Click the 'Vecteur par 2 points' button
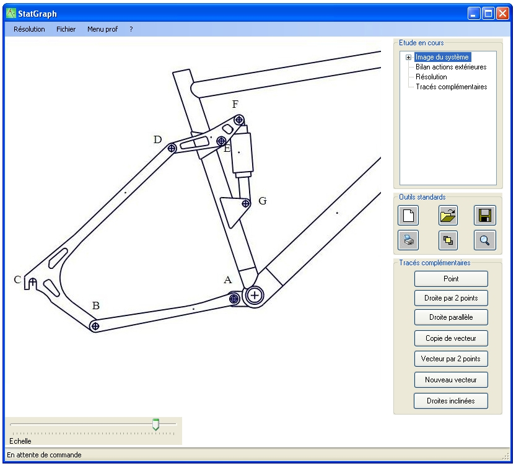This screenshot has height=466, width=516. coord(451,359)
